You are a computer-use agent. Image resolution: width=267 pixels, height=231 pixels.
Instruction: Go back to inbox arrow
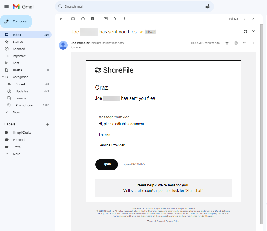pyautogui.click(x=61, y=19)
